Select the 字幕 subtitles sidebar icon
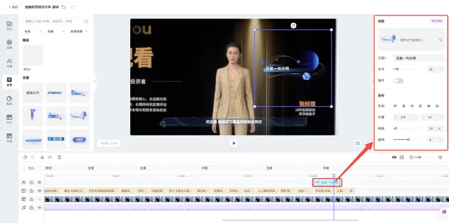The image size is (449, 223). tap(10, 63)
